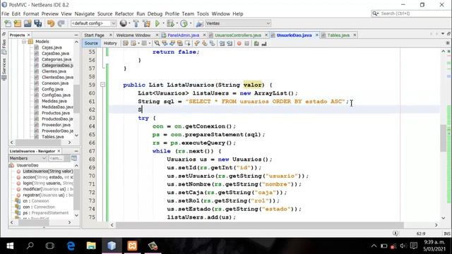The height and width of the screenshot is (254, 452).
Task: Click the New Project toolbar icon
Action: coord(18,23)
